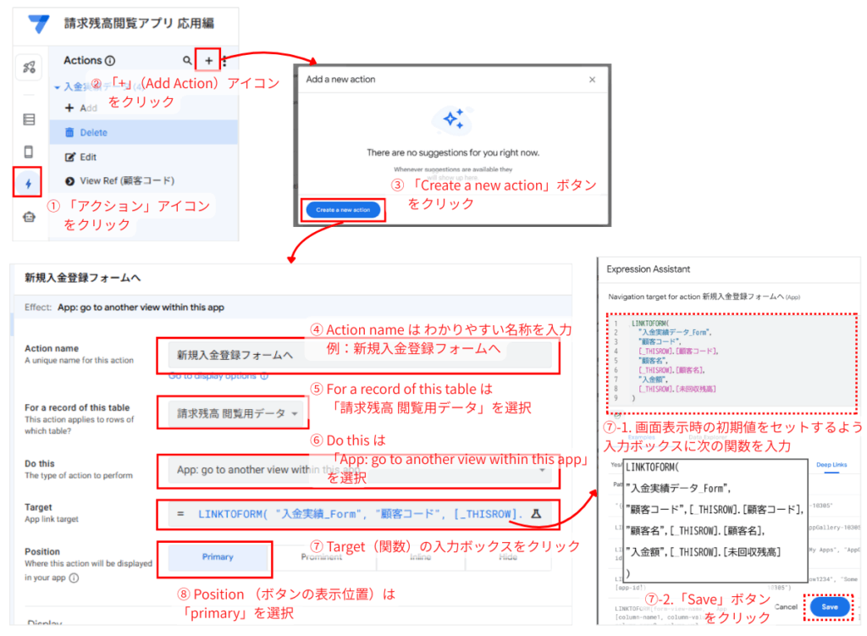Screen dimensions: 867x636
Task: Open the Actions search icon
Action: (x=189, y=60)
